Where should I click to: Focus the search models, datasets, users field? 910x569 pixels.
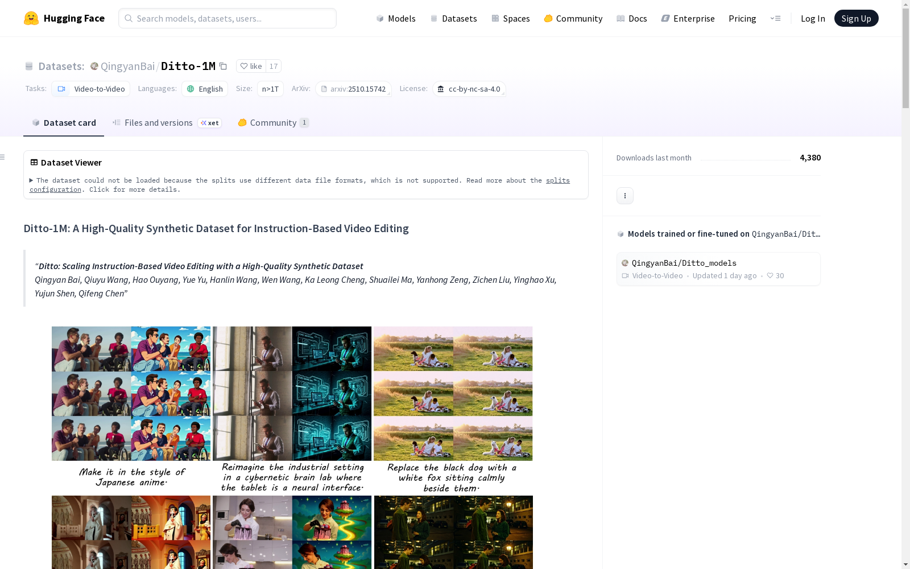(x=227, y=18)
